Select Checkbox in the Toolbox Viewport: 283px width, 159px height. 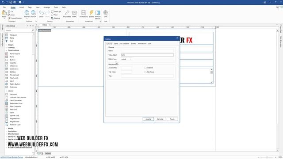click(x=14, y=66)
